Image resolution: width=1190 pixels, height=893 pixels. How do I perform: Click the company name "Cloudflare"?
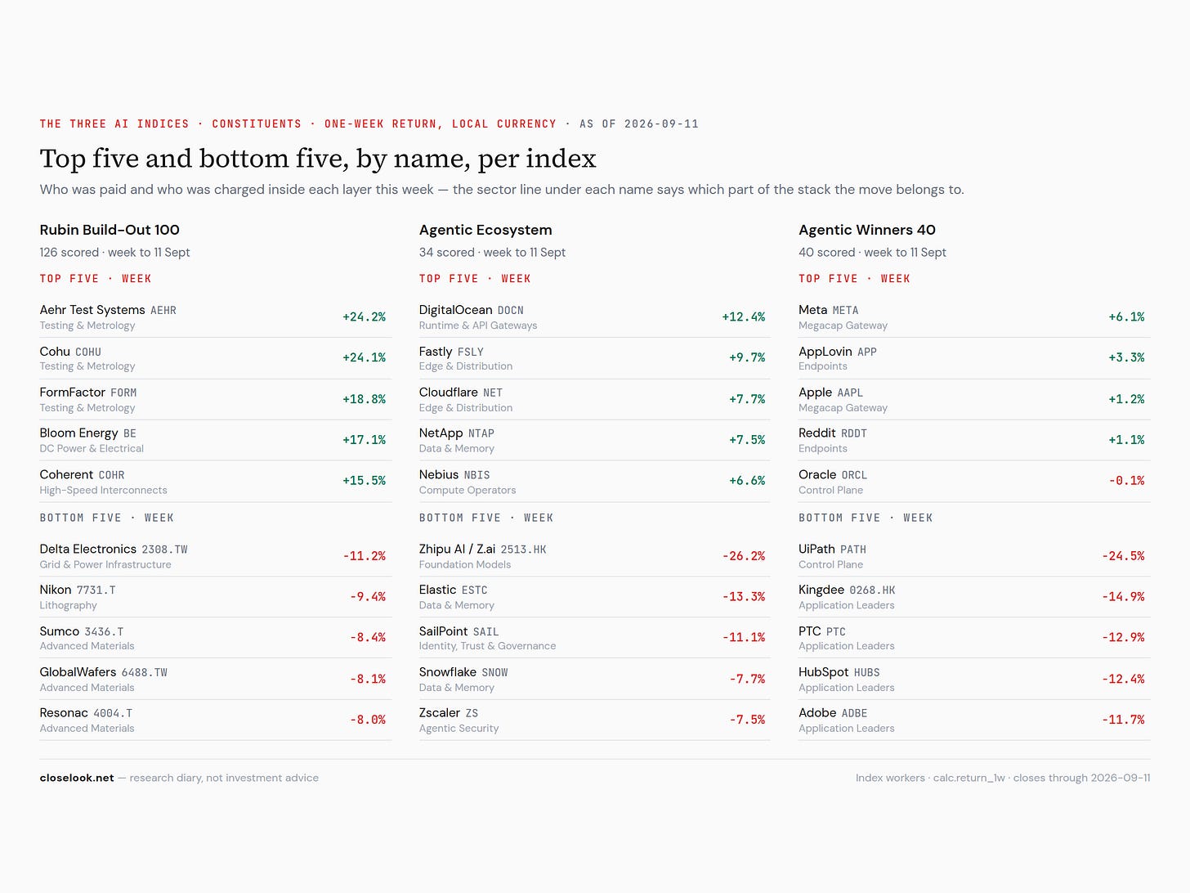click(449, 392)
